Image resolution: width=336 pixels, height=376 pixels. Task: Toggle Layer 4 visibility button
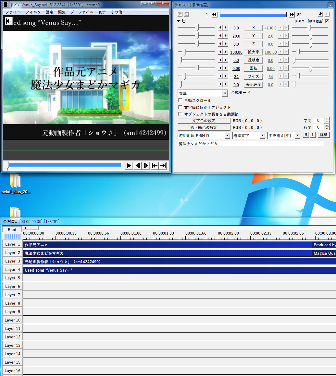[x=12, y=270]
